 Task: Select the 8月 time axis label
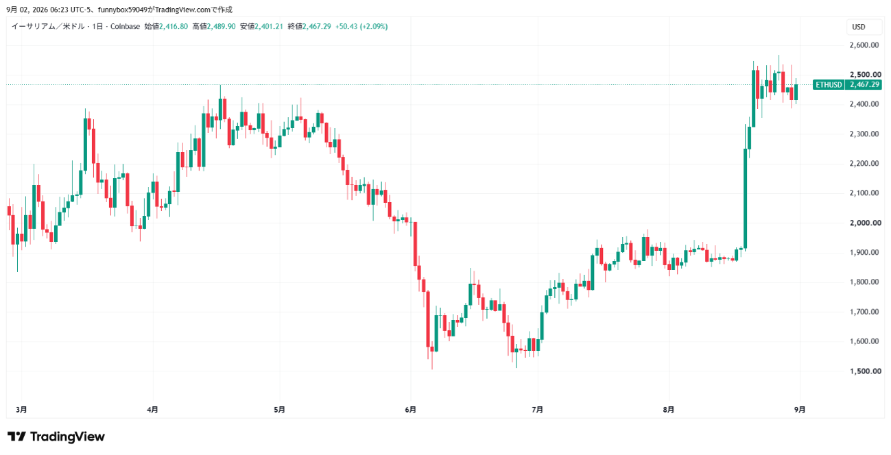(669, 410)
